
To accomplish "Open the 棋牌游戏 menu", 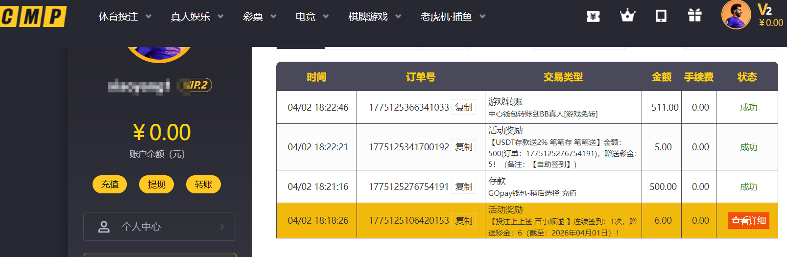I will [368, 17].
